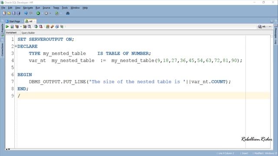Open the Explain Plan dropdown arrow

click(21, 27)
